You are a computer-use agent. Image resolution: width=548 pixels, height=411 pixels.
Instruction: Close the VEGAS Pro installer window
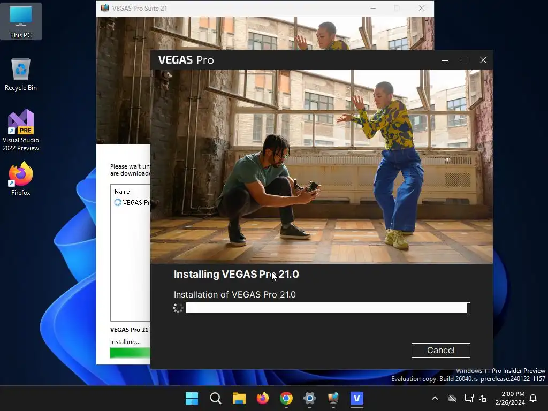click(483, 60)
